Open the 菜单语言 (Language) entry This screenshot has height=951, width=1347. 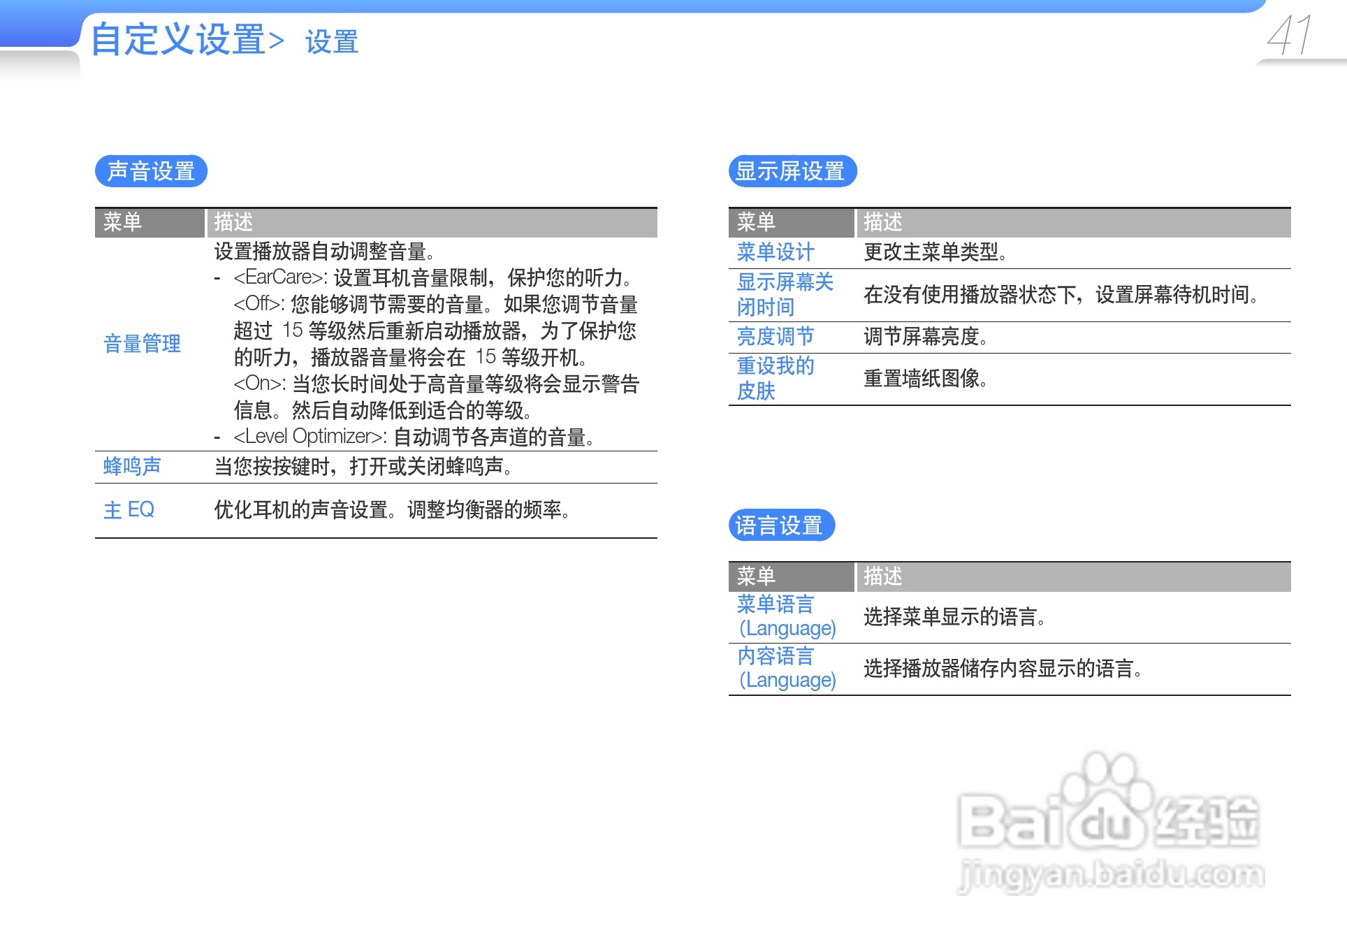[786, 616]
